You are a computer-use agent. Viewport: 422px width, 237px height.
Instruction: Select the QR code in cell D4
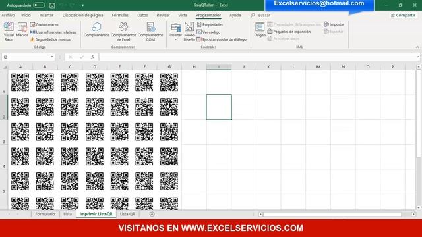[94, 157]
